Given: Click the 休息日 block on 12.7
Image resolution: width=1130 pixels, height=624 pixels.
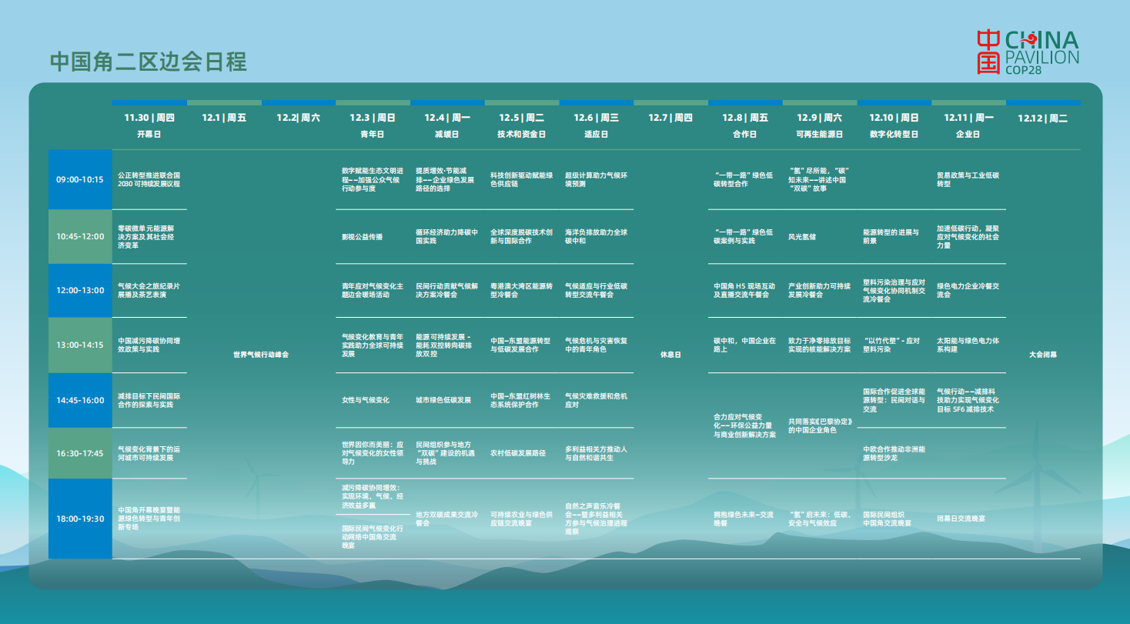Looking at the screenshot, I should [670, 355].
